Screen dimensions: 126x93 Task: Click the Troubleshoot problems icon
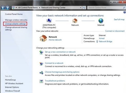41,81
